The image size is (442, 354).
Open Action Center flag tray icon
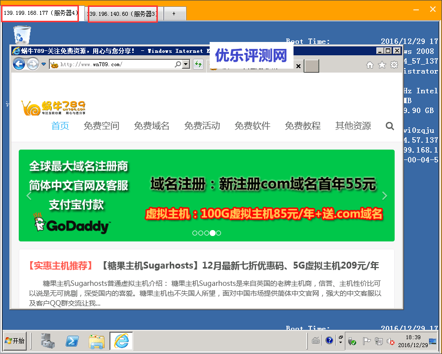click(366, 341)
